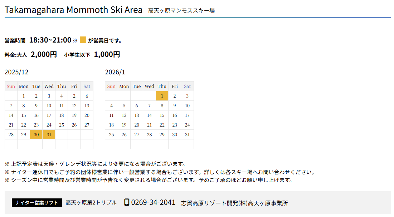
Task: Click the 2025/12 month label
Action: (x=16, y=72)
